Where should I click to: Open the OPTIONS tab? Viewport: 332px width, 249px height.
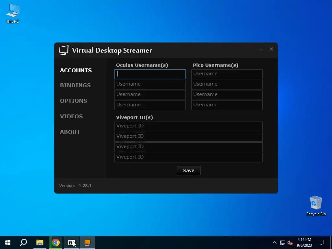click(x=74, y=101)
